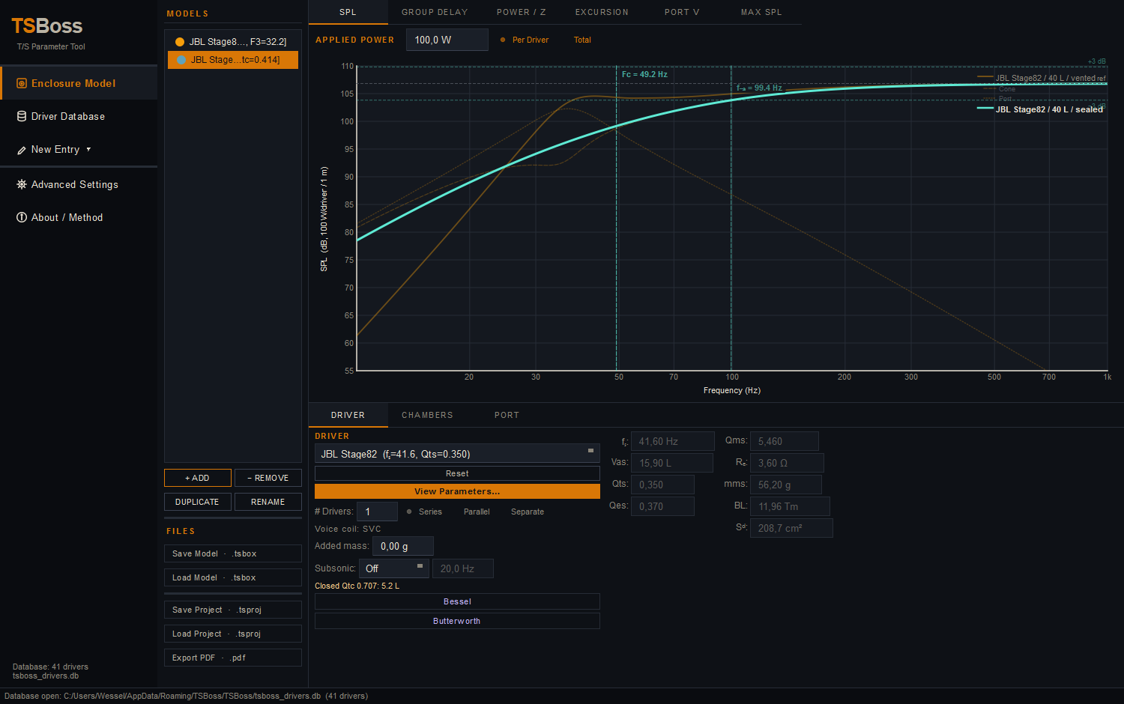Image resolution: width=1124 pixels, height=704 pixels.
Task: Click the vented ref legend entry
Action: [1042, 78]
